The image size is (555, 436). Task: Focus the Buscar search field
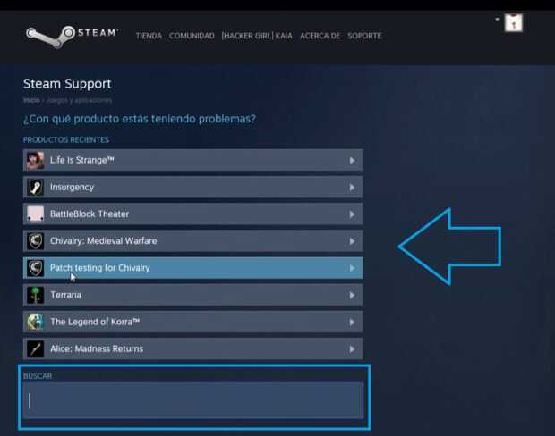pyautogui.click(x=192, y=400)
